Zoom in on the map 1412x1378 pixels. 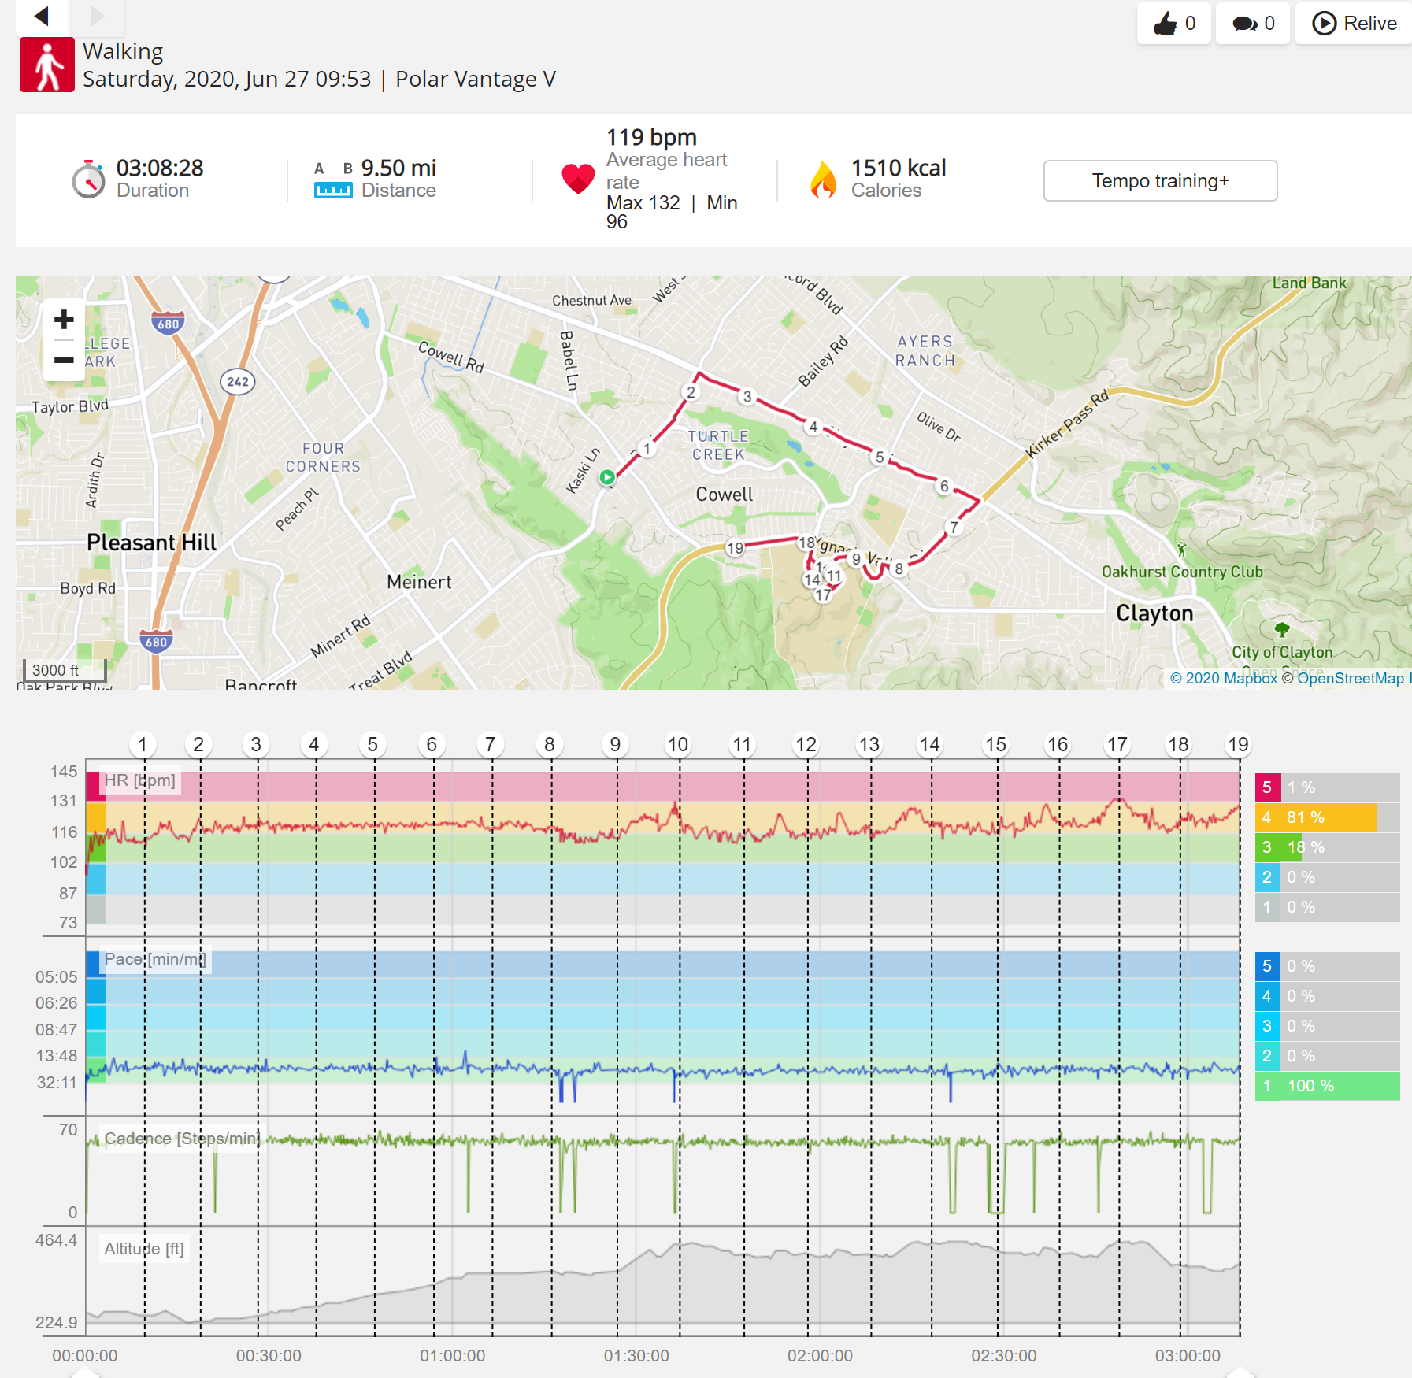(x=64, y=320)
